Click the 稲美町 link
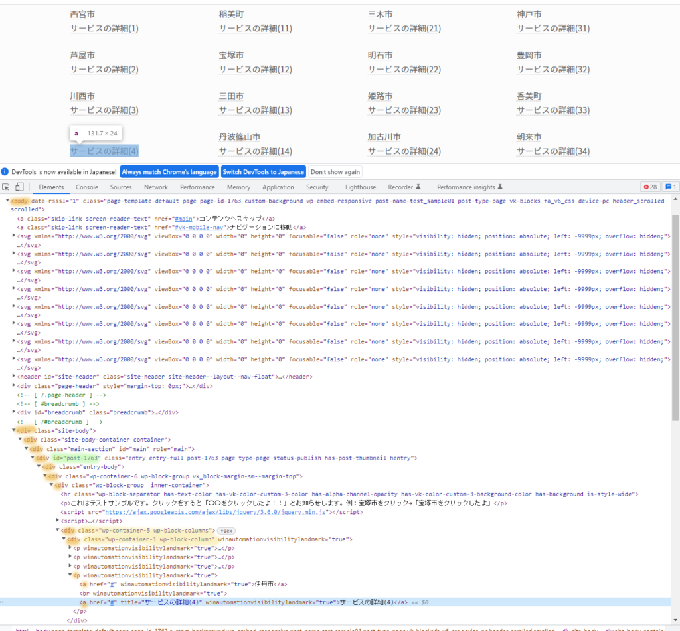This screenshot has height=631, width=680. (x=231, y=15)
